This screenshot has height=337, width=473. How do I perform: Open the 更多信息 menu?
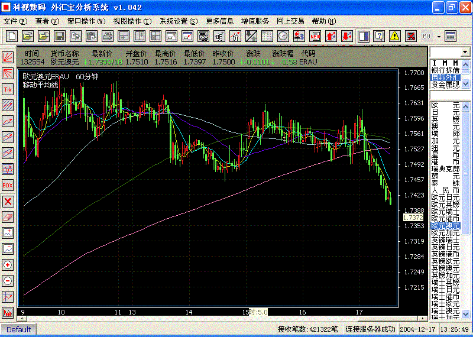click(x=219, y=21)
